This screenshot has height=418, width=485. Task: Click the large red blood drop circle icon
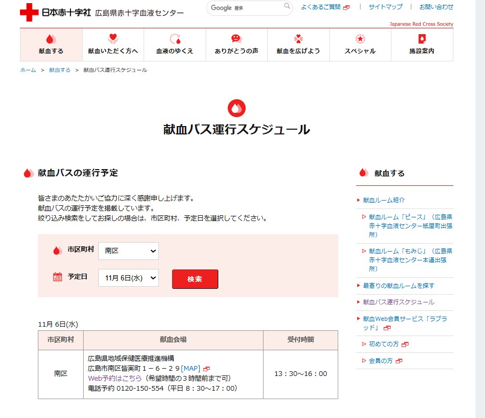click(x=237, y=108)
